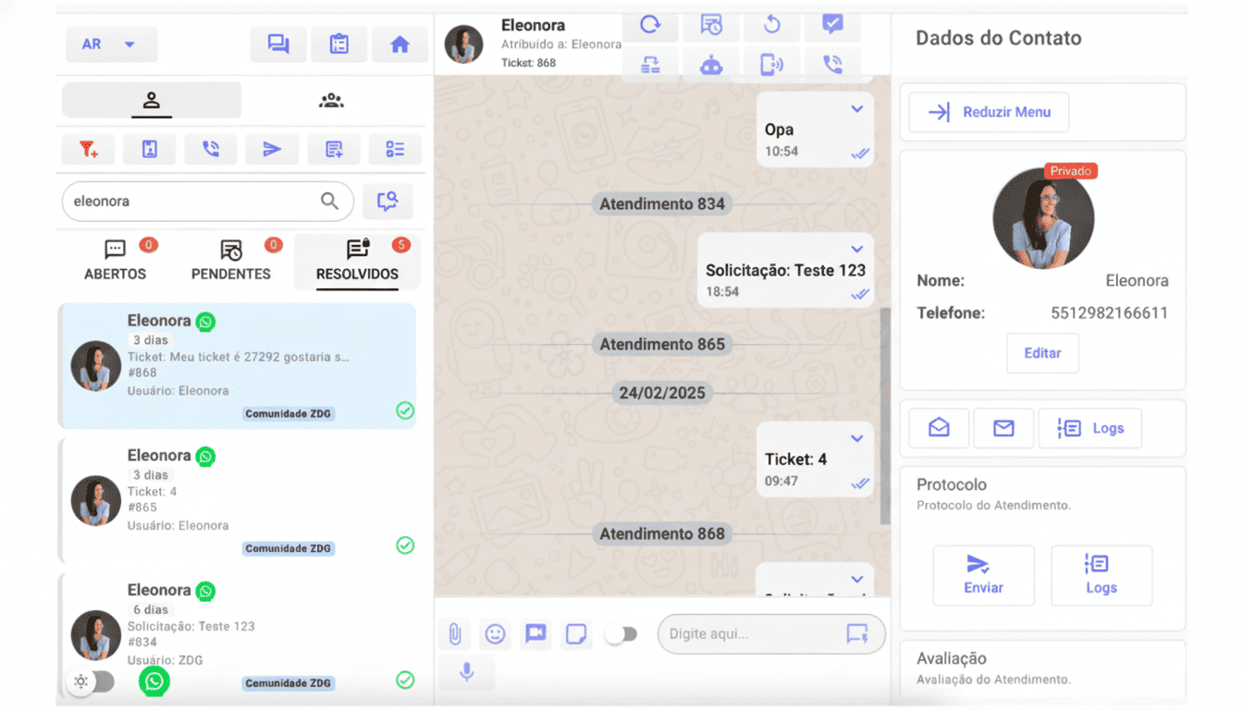Click the green WhatsApp floating icon
The image size is (1243, 710).
tap(154, 682)
